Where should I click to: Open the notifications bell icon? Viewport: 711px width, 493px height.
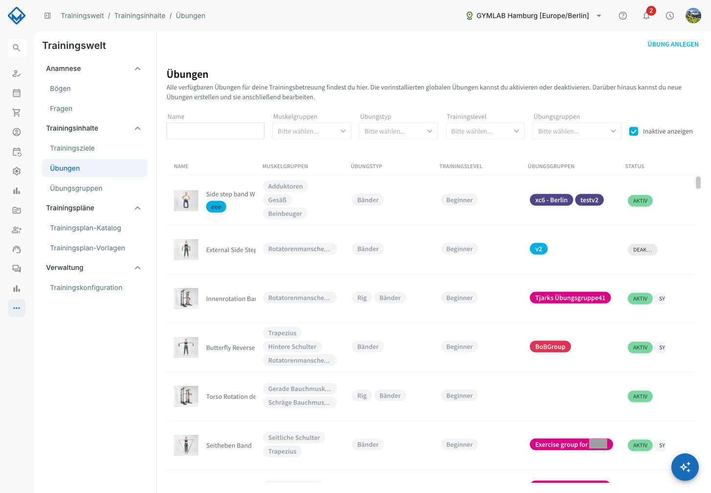(646, 16)
